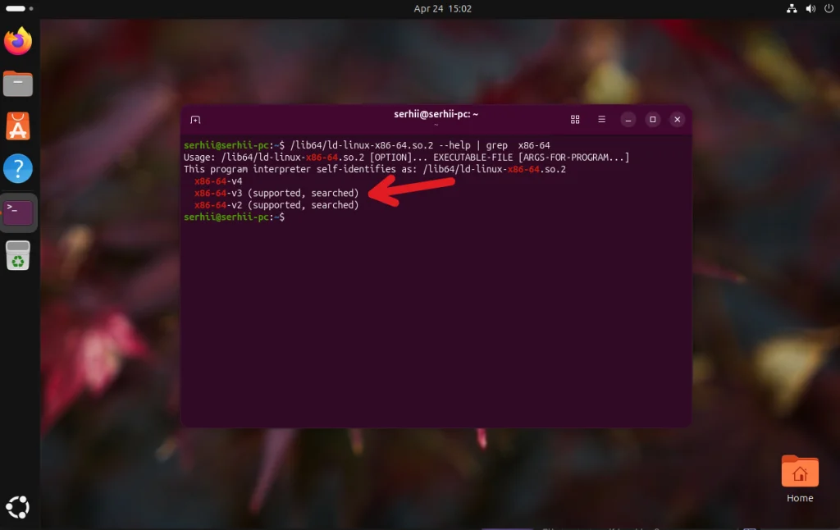
Task: Open the Activities workspace indicator
Action: click(x=20, y=8)
